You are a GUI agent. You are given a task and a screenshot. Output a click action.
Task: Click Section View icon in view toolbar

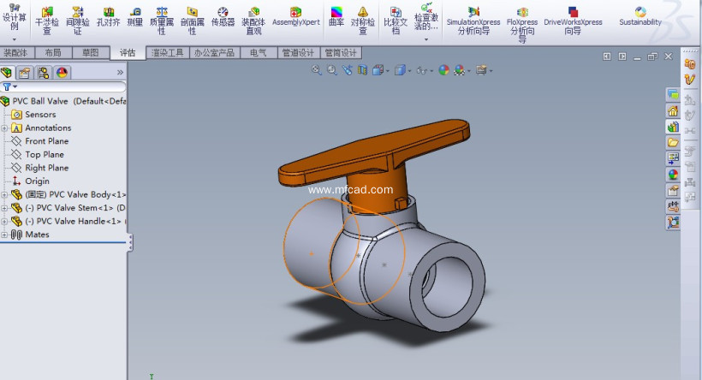(362, 70)
